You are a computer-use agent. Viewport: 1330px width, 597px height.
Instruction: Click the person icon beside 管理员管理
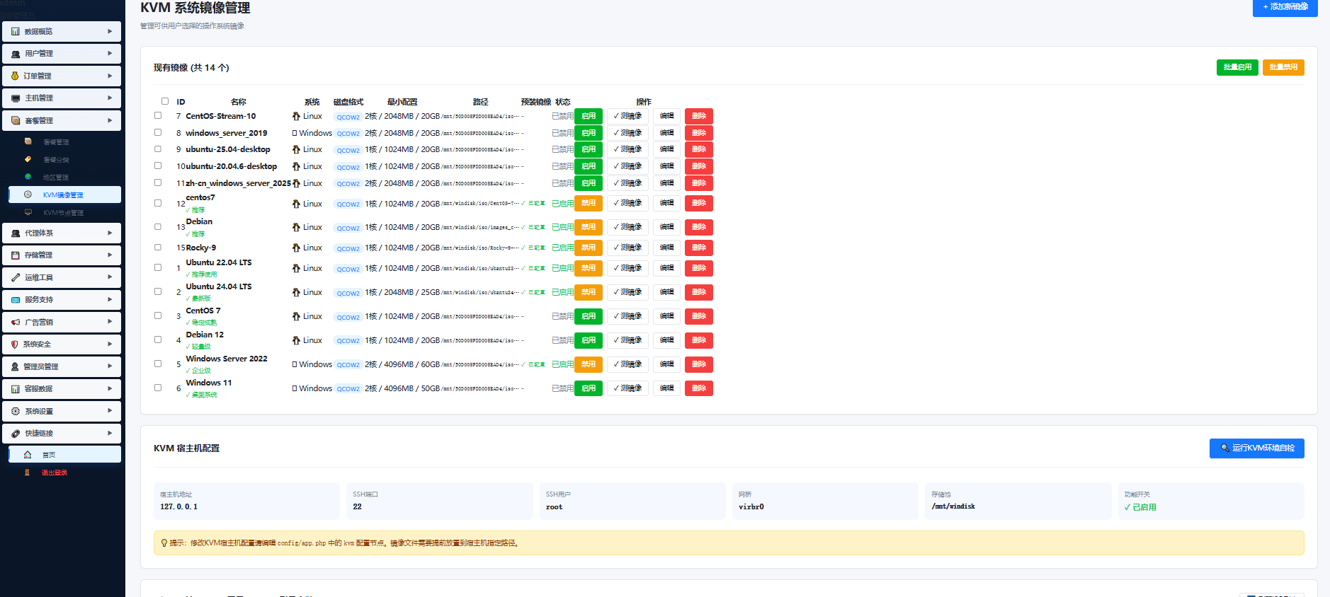(15, 366)
